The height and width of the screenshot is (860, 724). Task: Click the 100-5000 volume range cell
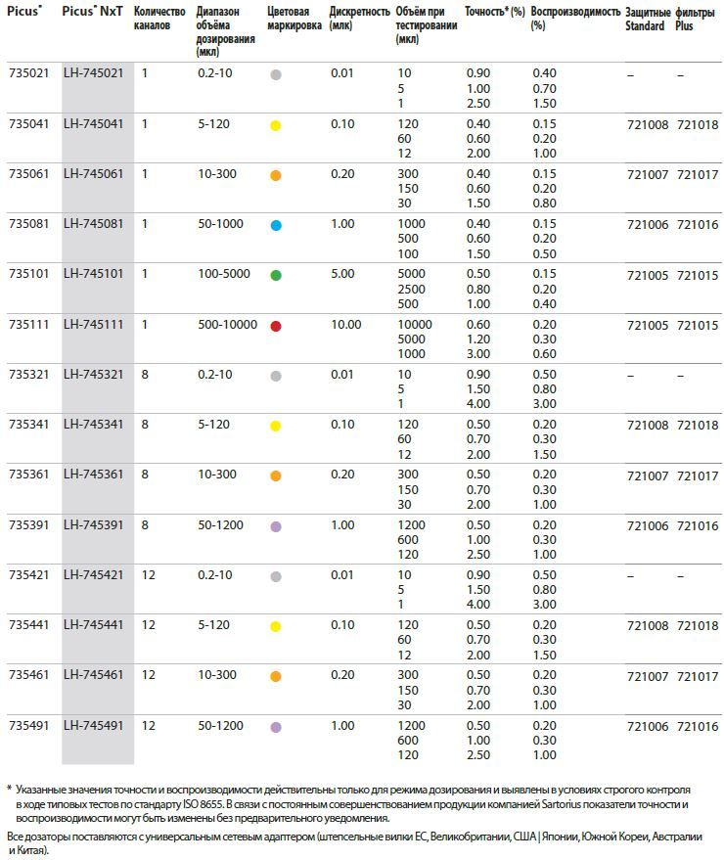coord(226,276)
